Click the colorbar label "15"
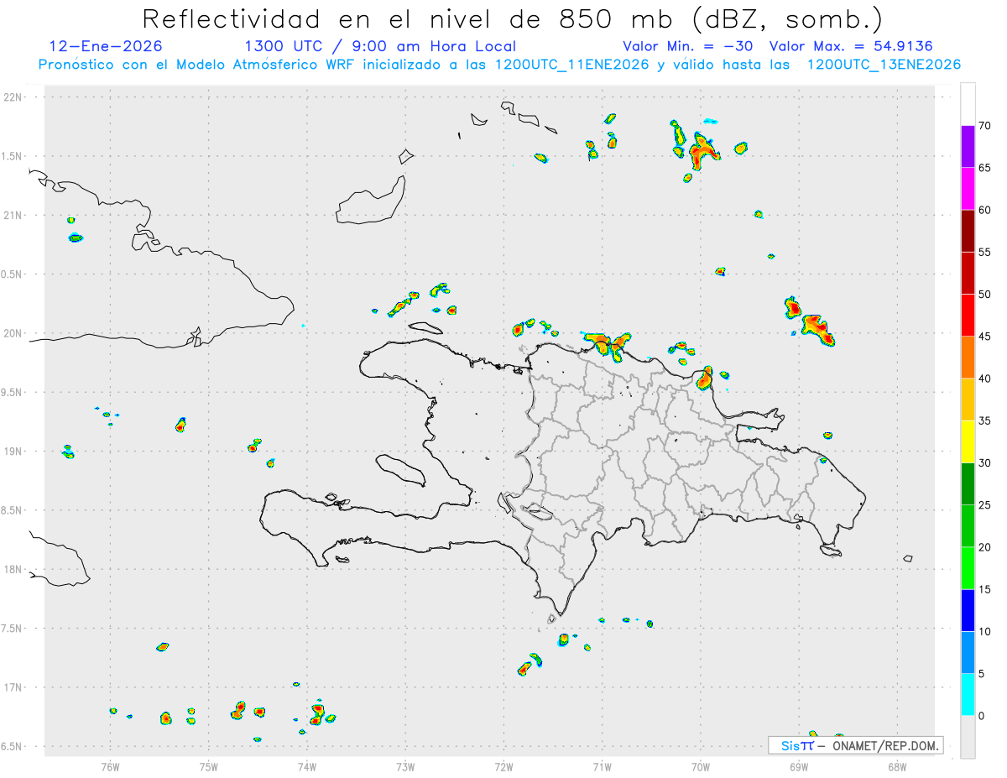1007x778 pixels. [985, 589]
